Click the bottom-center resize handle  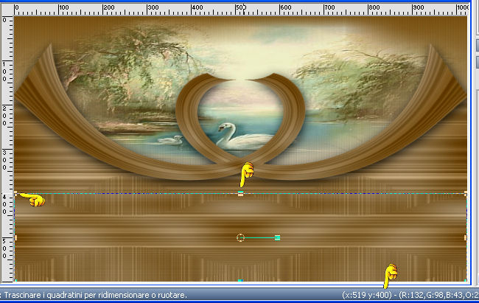tap(240, 280)
